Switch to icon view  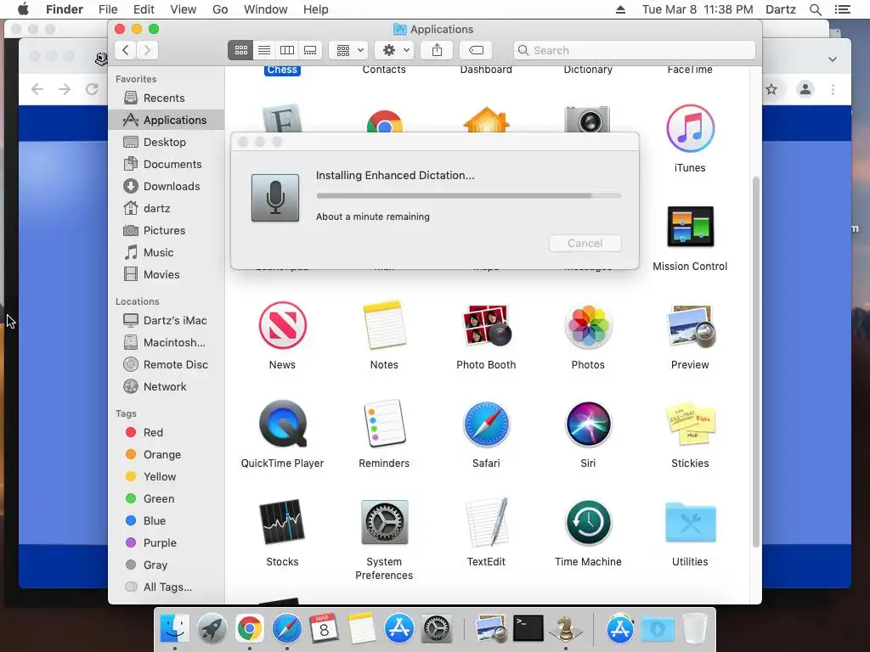click(x=240, y=50)
